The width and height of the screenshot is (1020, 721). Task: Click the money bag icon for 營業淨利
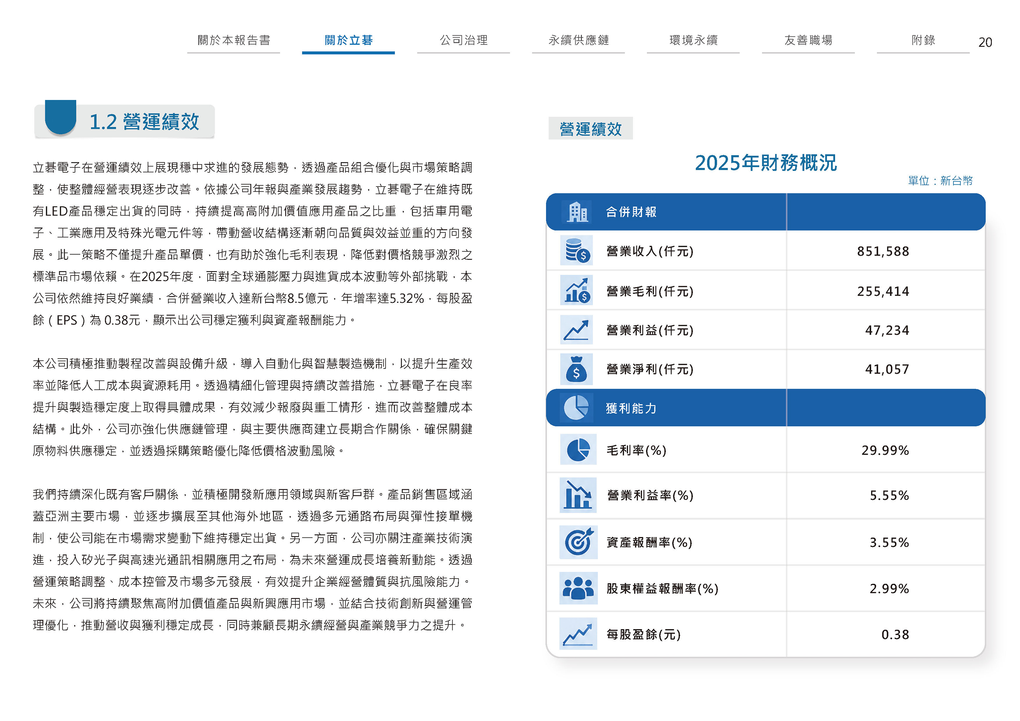point(577,369)
